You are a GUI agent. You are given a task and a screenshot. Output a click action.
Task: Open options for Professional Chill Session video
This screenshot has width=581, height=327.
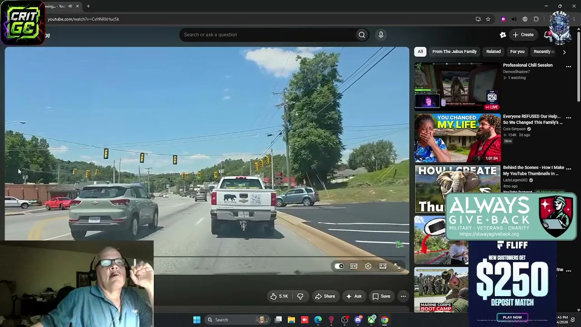pyautogui.click(x=568, y=66)
